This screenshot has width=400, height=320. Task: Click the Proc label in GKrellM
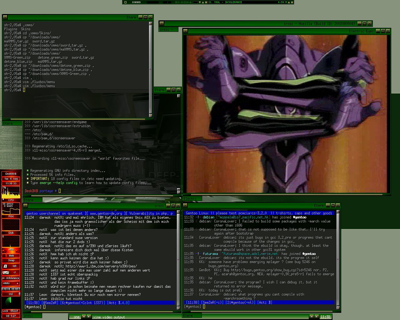(11, 216)
